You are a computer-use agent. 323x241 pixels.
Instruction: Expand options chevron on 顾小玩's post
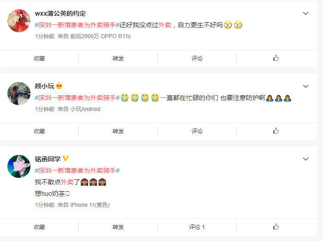pos(305,86)
